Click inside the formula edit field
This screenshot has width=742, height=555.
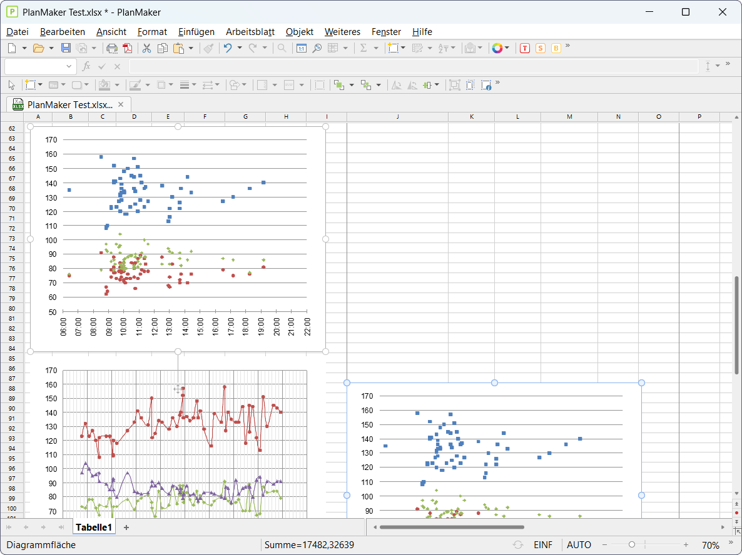pyautogui.click(x=414, y=67)
